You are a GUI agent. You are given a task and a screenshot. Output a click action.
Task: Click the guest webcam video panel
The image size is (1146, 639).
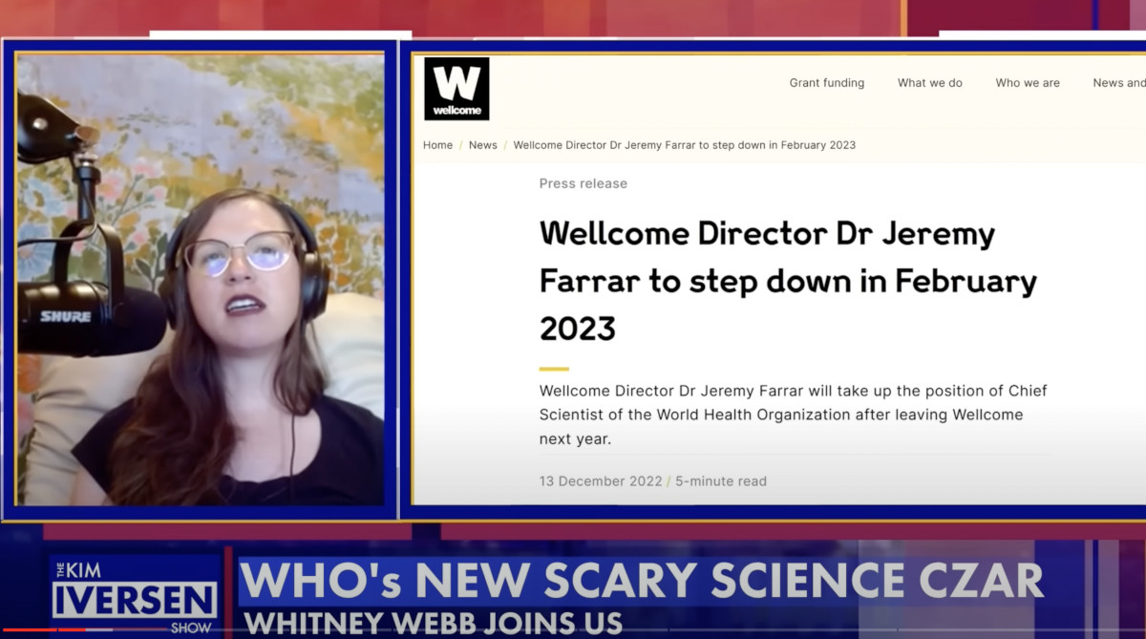click(201, 279)
